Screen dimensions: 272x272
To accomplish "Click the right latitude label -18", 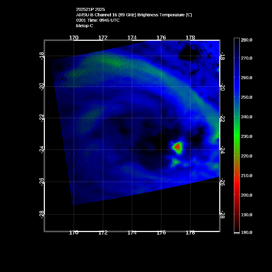I will point(222,56).
